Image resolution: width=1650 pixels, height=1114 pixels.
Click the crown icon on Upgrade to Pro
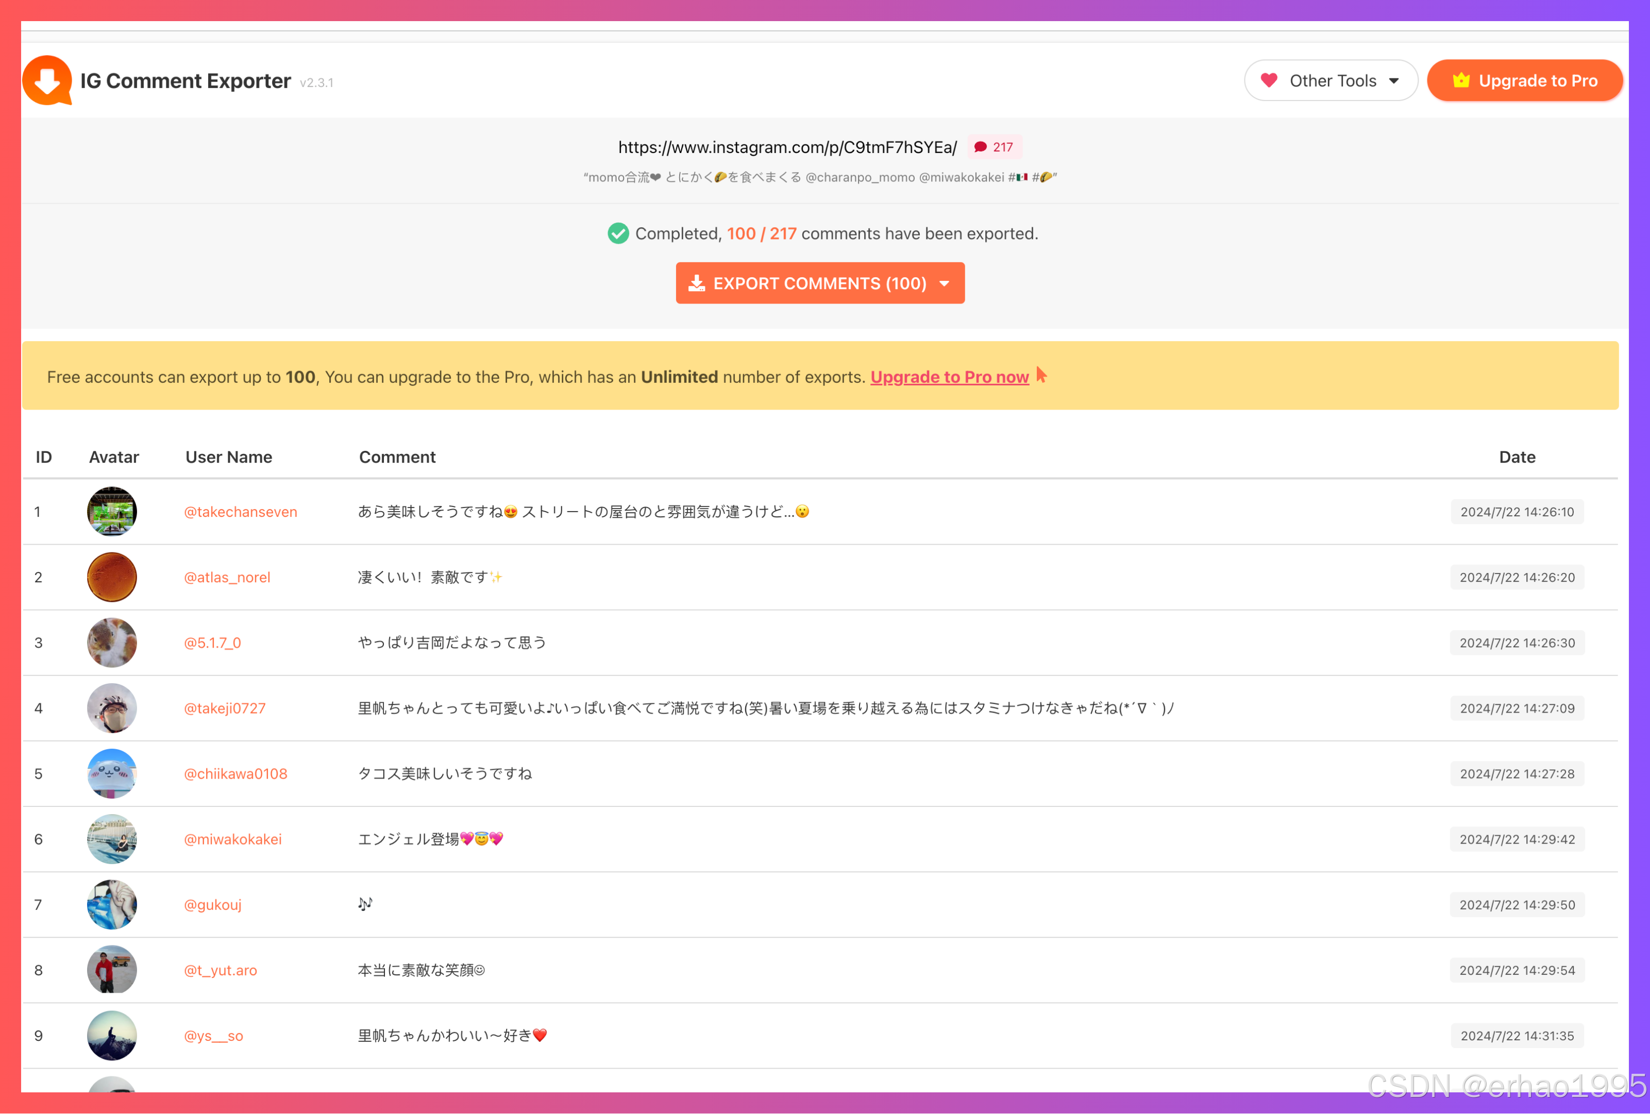click(x=1461, y=80)
